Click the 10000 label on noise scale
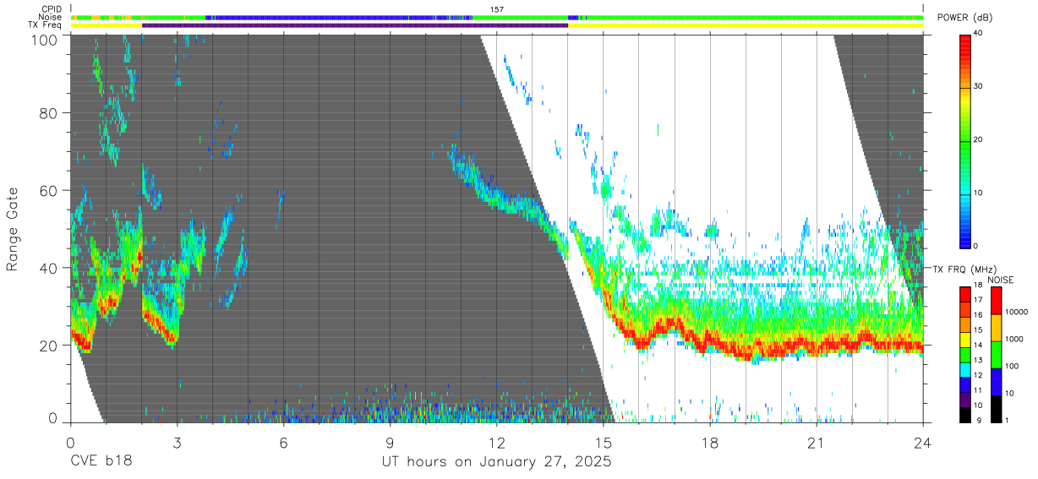The image size is (1038, 479). point(1017,312)
